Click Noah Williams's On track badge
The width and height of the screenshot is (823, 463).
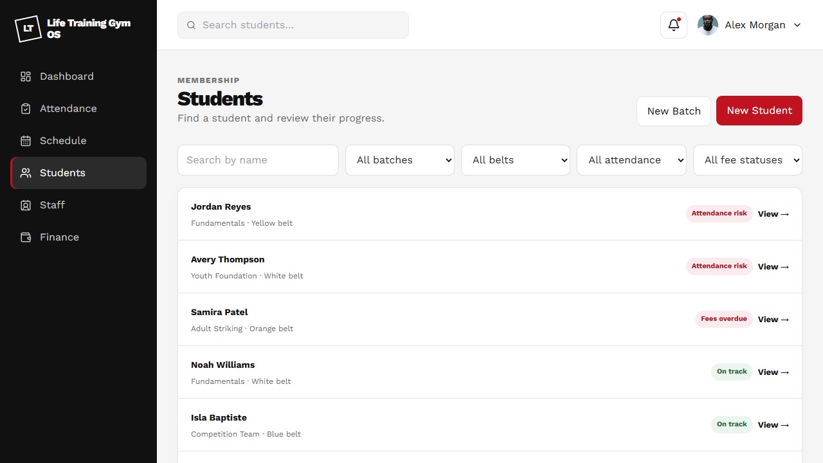[x=732, y=372]
